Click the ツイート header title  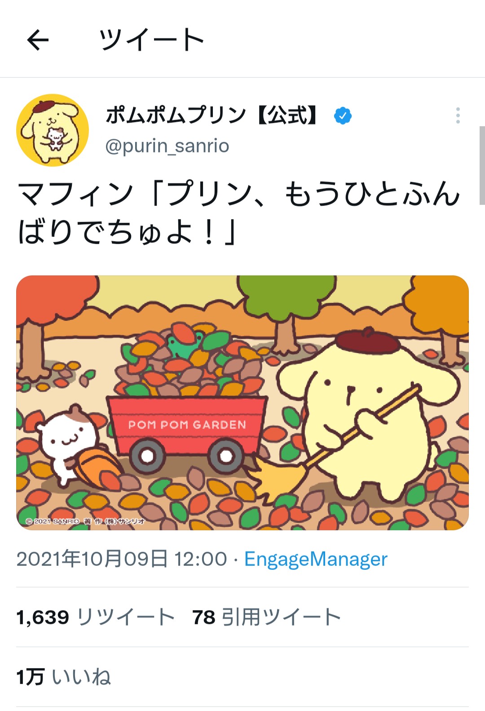click(x=152, y=40)
